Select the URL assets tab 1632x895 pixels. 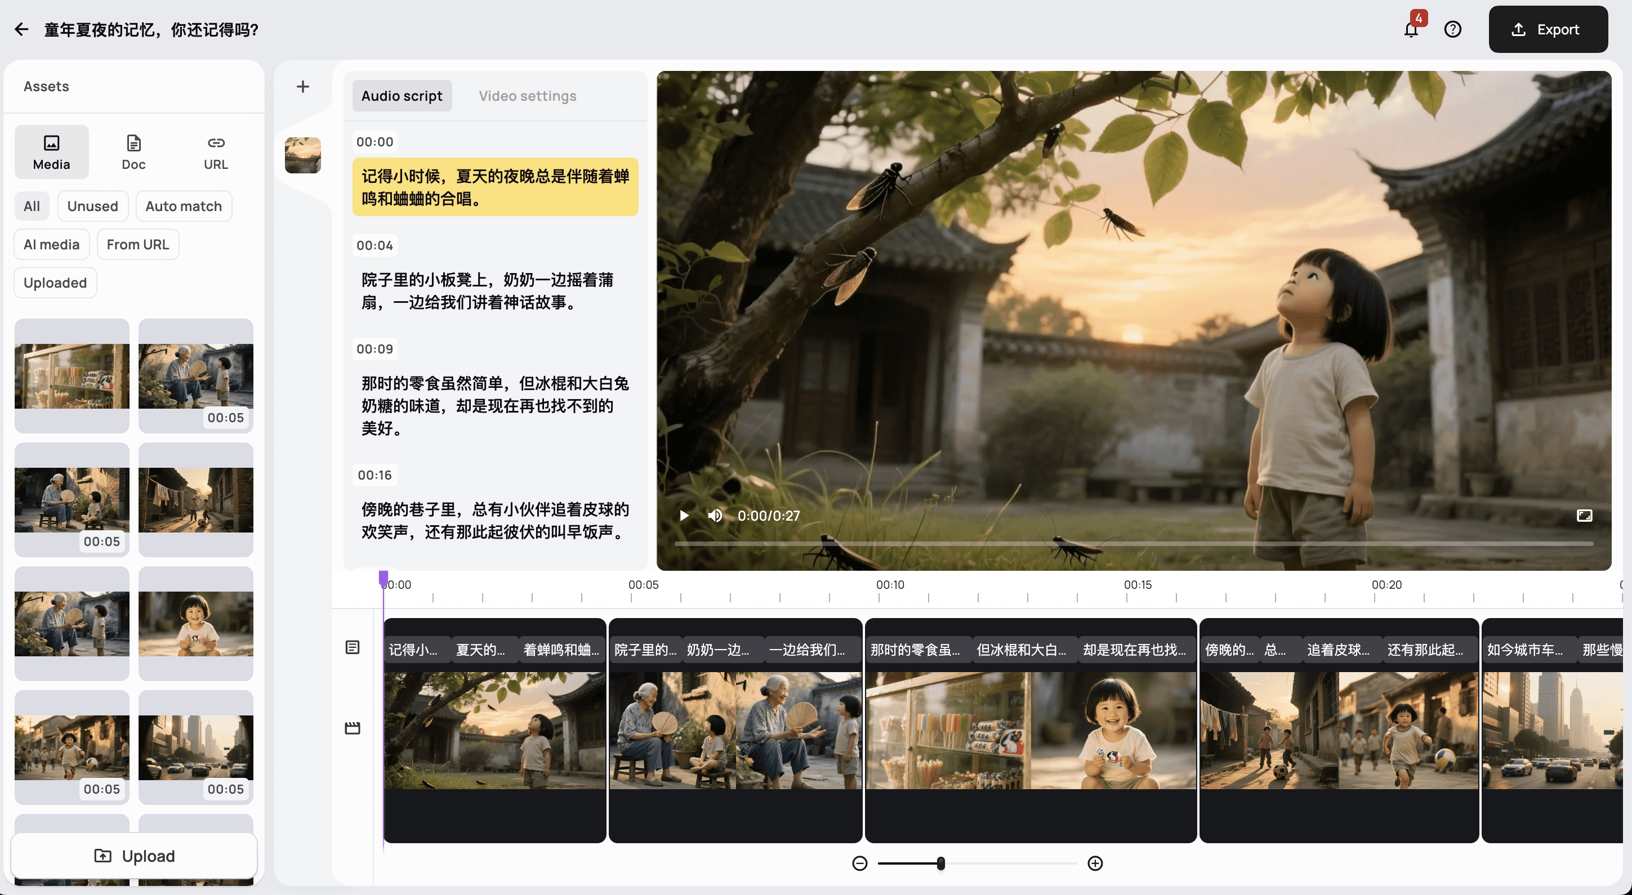215,152
